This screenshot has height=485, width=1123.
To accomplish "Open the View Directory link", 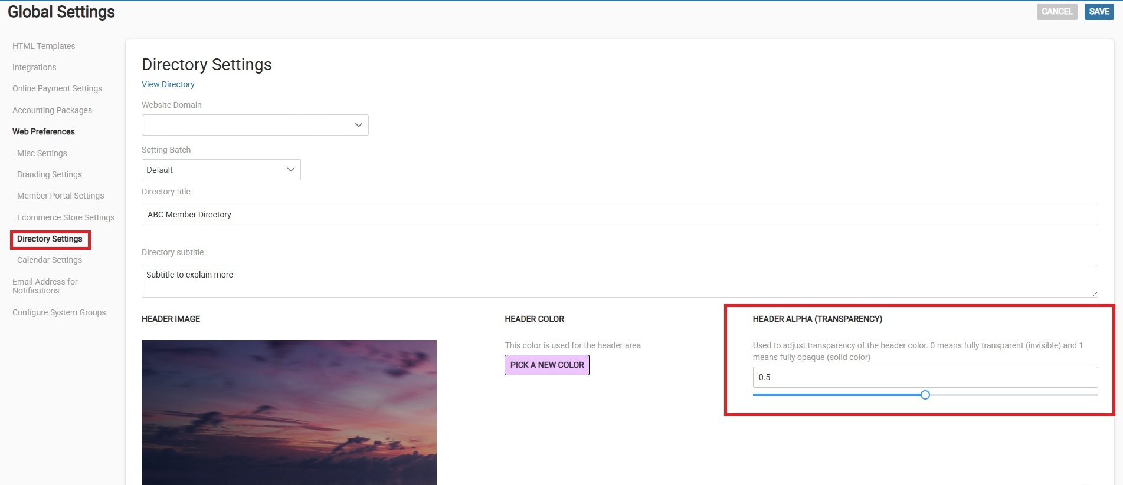I will pos(168,84).
